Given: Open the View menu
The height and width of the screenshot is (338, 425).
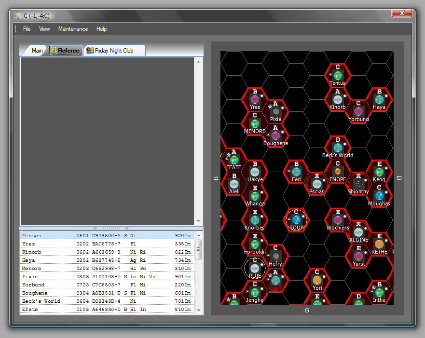Looking at the screenshot, I should [44, 29].
